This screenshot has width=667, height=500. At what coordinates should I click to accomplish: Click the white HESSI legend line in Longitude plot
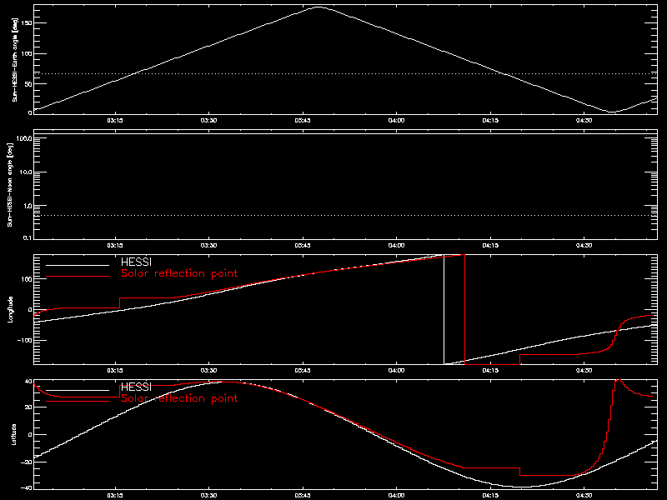click(78, 265)
